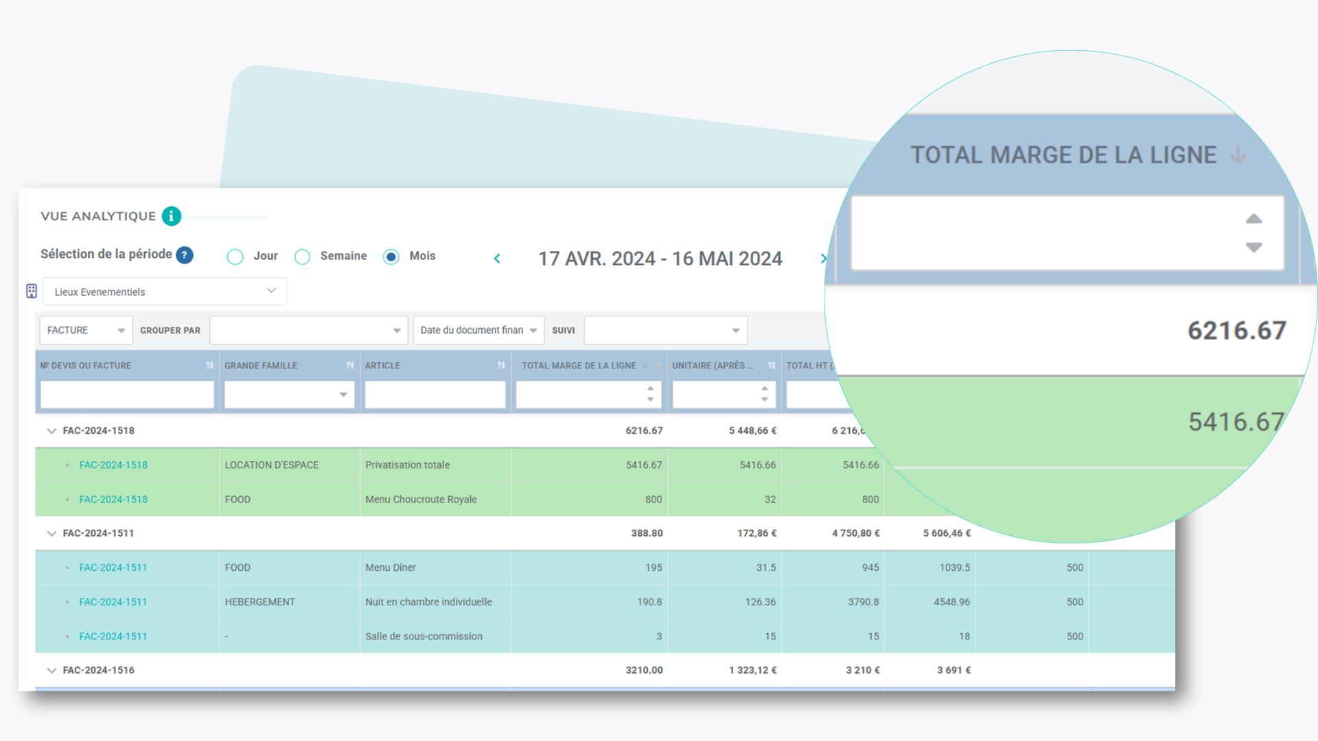1318x741 pixels.
Task: Sort by N° Devis ou Facture column
Action: click(x=209, y=366)
